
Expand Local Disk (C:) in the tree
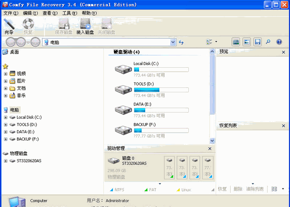point(6,117)
